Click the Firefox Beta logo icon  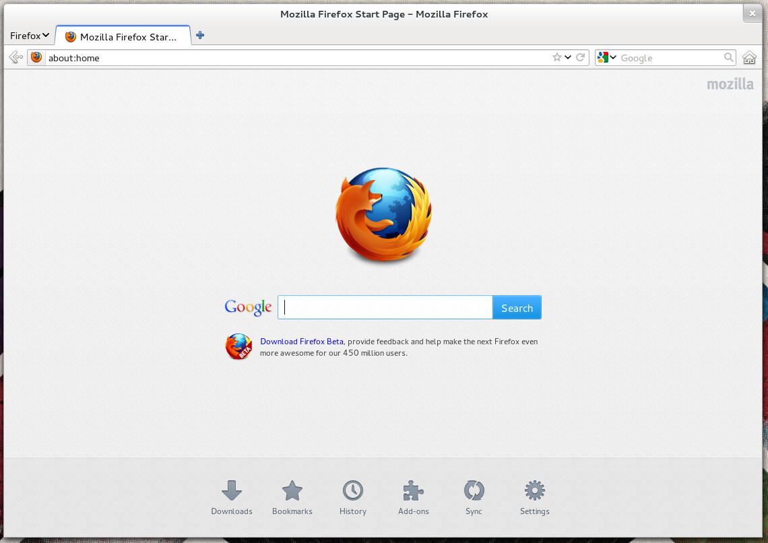tap(238, 347)
